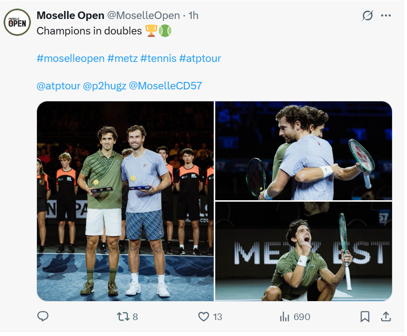The height and width of the screenshot is (336, 407).
Task: Bookmark this Moselle Open tweet
Action: click(365, 317)
